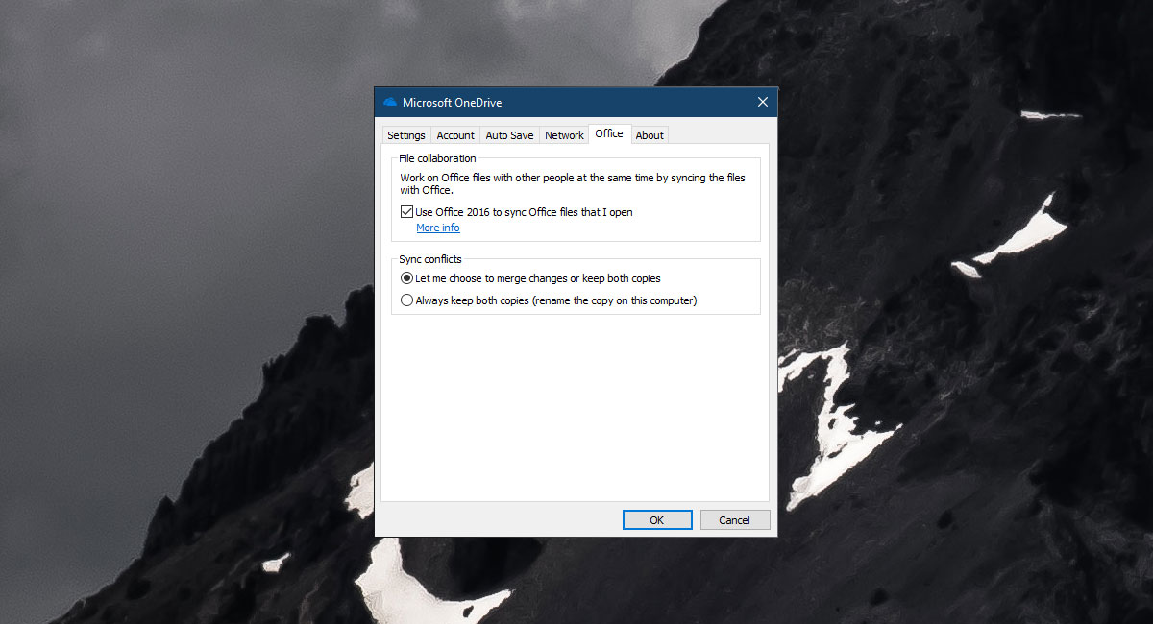Close the Microsoft OneDrive dialog
The height and width of the screenshot is (624, 1153).
pyautogui.click(x=763, y=103)
